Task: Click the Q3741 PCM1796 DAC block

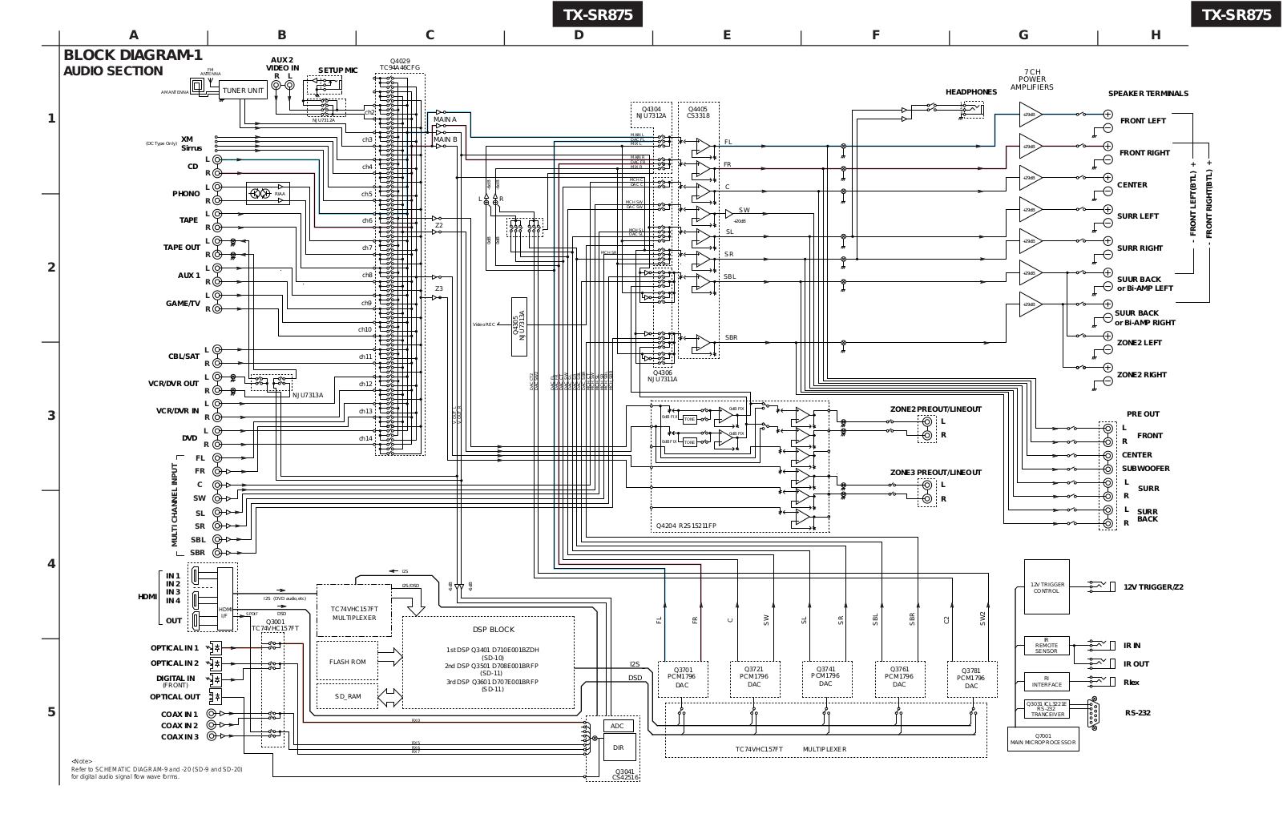Action: tap(826, 678)
